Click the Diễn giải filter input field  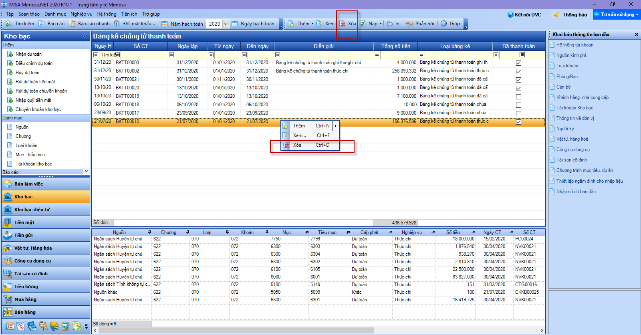pyautogui.click(x=327, y=55)
